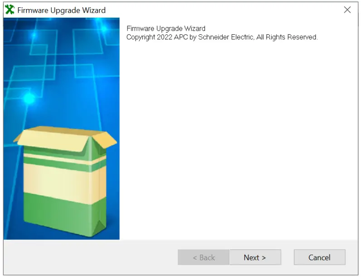This screenshot has height=277, width=361.
Task: Click the Copyright 2022 APC by Schneider Electric line
Action: (x=222, y=37)
